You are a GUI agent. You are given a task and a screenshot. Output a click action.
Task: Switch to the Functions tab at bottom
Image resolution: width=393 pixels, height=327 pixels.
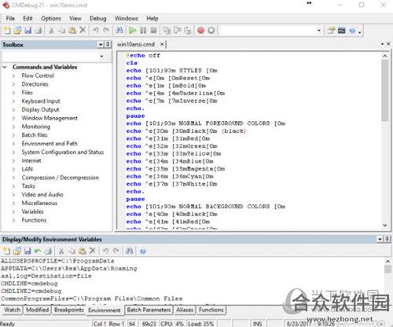coord(211,310)
